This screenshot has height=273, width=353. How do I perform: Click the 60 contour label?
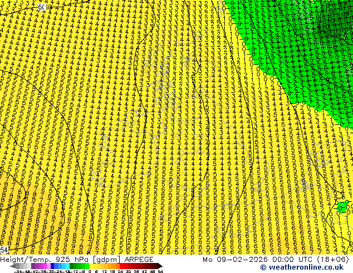pyautogui.click(x=42, y=7)
